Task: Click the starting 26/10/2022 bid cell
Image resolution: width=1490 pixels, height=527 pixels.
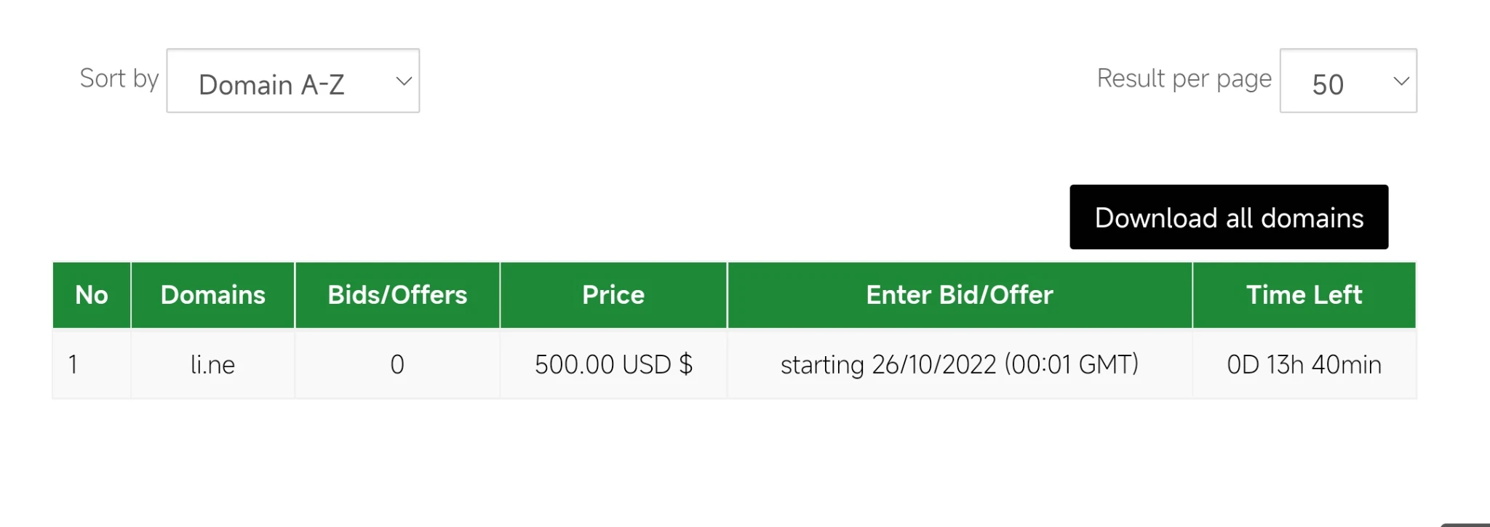Action: tap(960, 364)
